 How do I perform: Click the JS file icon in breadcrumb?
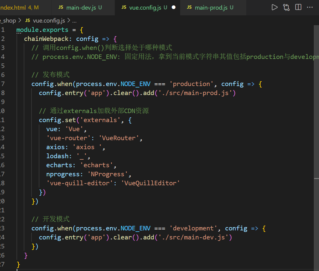28,20
